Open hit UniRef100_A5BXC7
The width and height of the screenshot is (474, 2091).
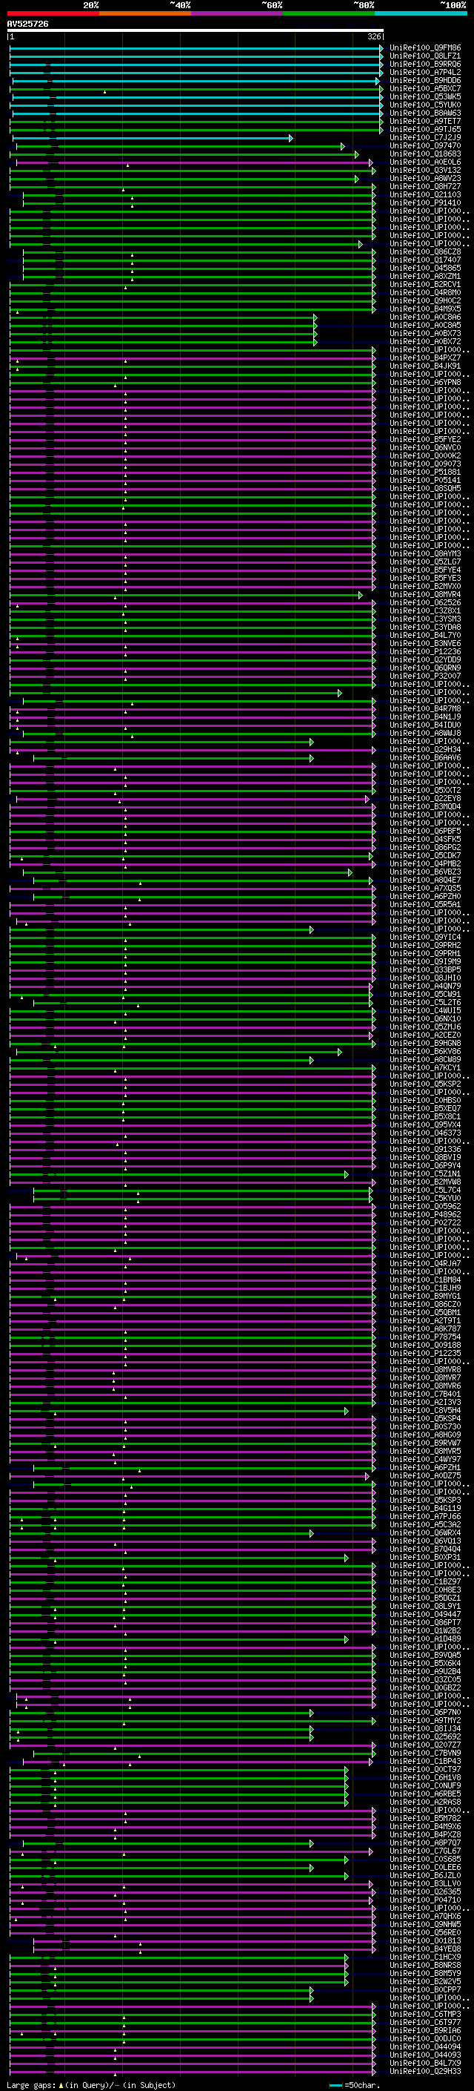tap(424, 88)
